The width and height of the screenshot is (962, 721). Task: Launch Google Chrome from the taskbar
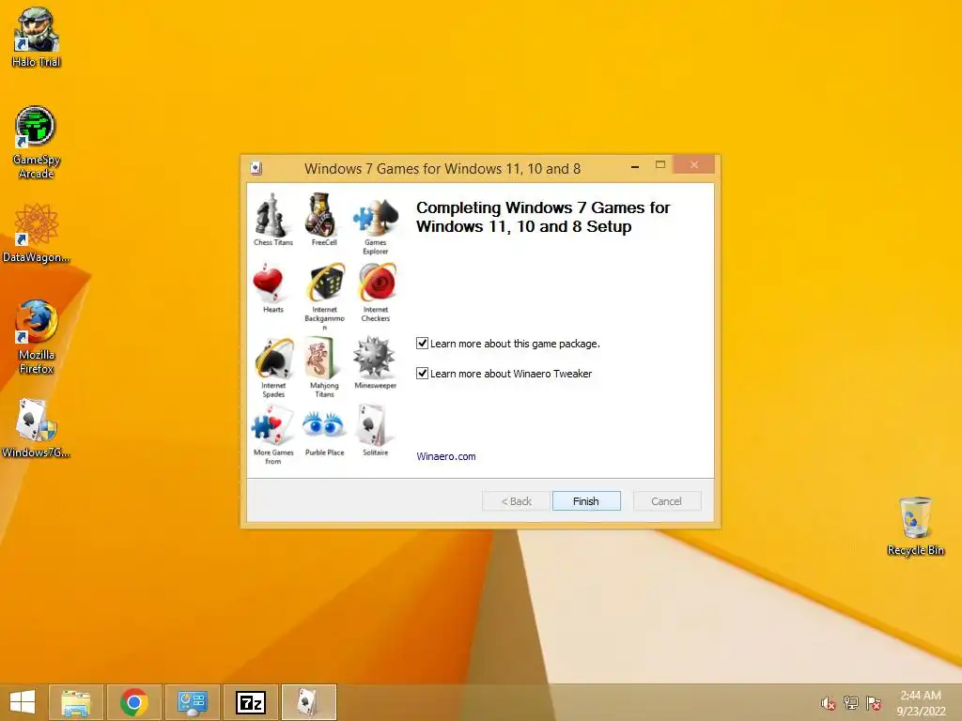tap(133, 702)
